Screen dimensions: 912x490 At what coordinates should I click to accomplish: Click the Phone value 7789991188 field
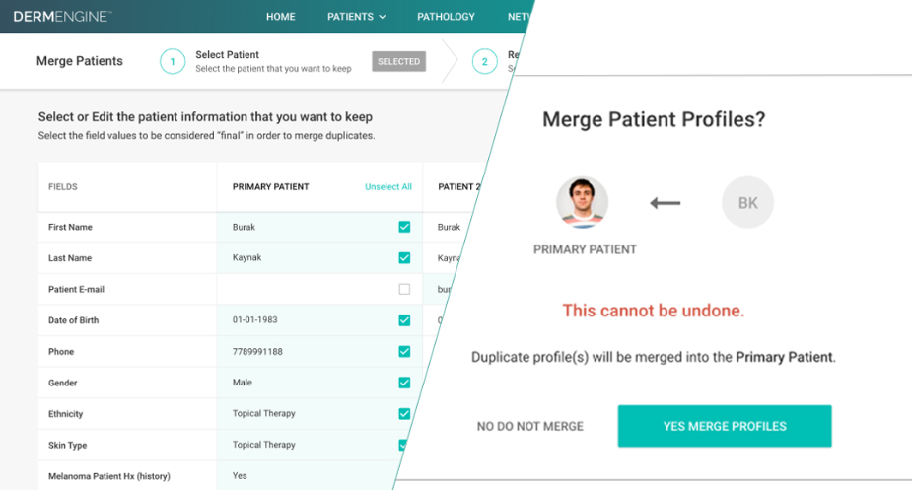256,352
